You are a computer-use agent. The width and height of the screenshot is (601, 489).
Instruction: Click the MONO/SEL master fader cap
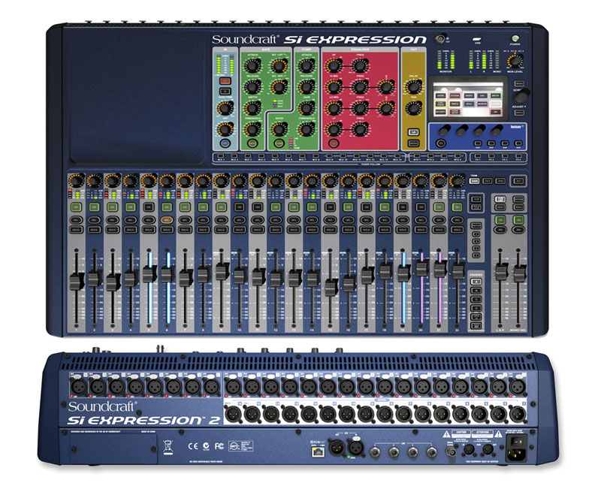pos(518,273)
